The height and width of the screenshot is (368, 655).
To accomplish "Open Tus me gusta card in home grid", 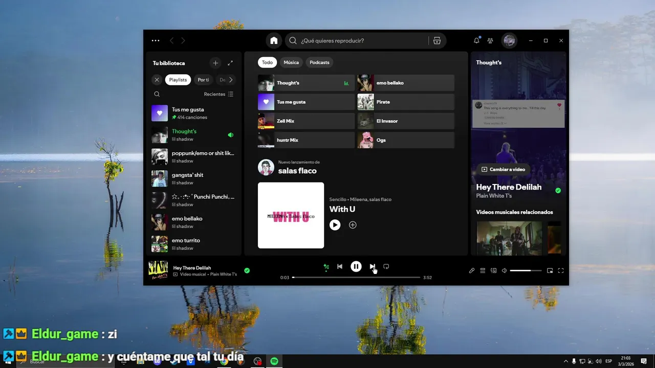I will coord(306,102).
